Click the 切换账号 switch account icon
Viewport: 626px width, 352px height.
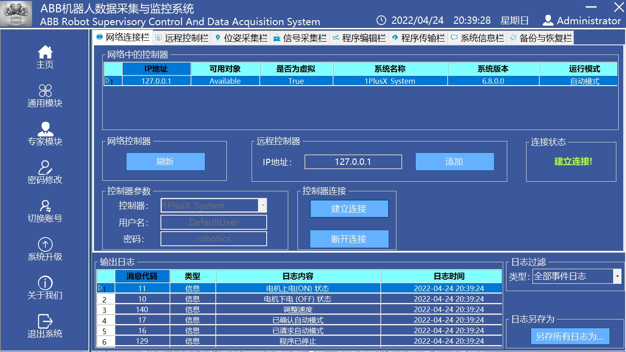(x=45, y=206)
